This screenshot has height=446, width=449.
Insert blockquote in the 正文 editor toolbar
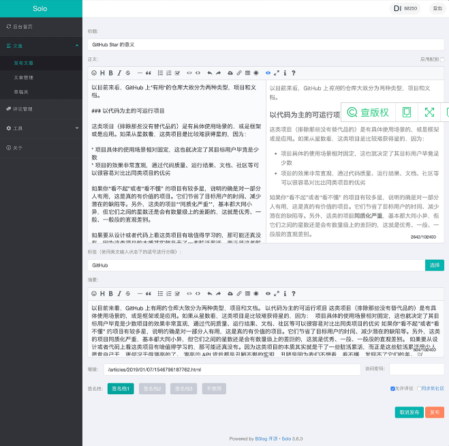click(149, 73)
